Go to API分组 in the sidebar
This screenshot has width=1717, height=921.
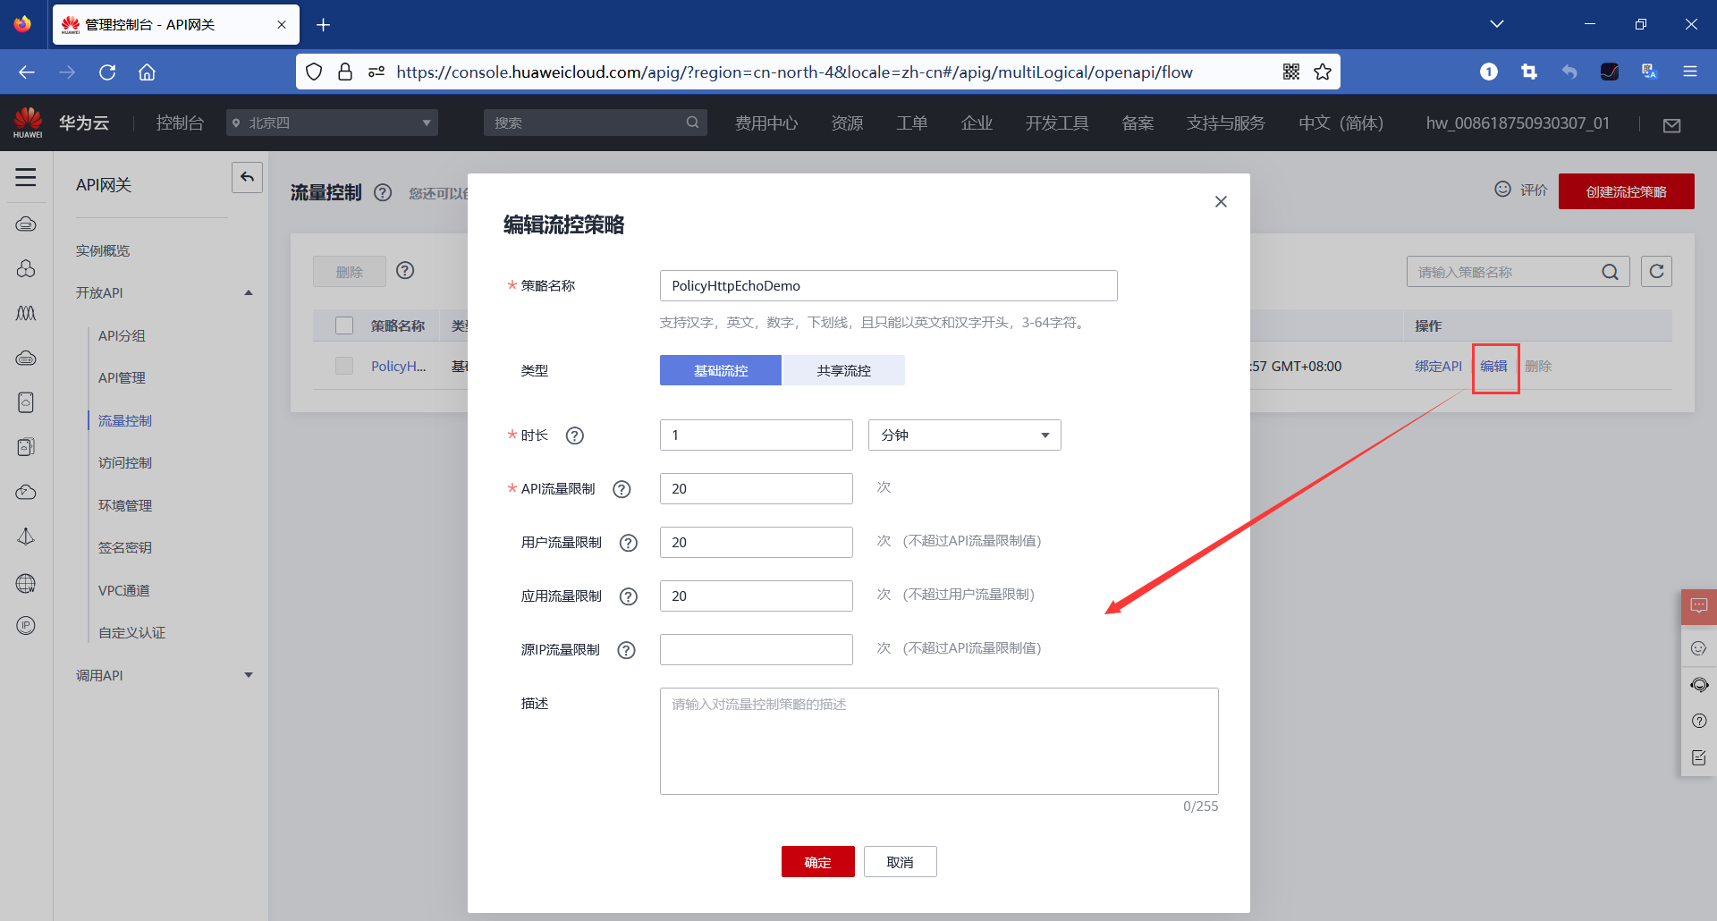[122, 336]
